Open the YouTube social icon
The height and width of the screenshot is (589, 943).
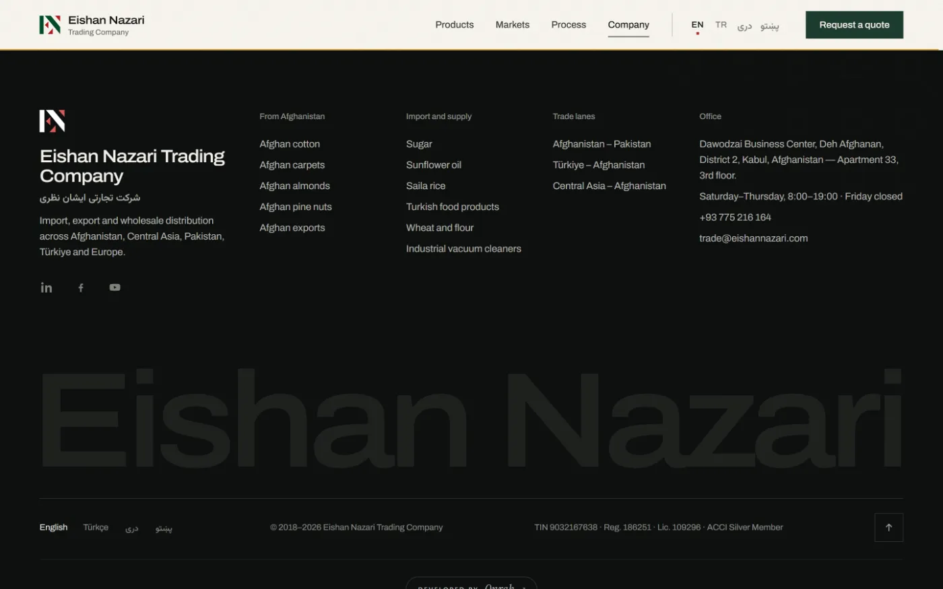coord(115,287)
